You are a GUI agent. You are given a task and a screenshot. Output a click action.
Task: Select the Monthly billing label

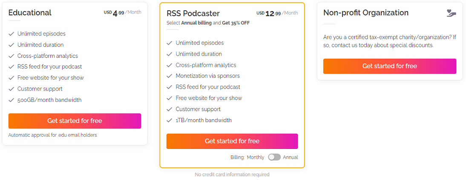(255, 157)
